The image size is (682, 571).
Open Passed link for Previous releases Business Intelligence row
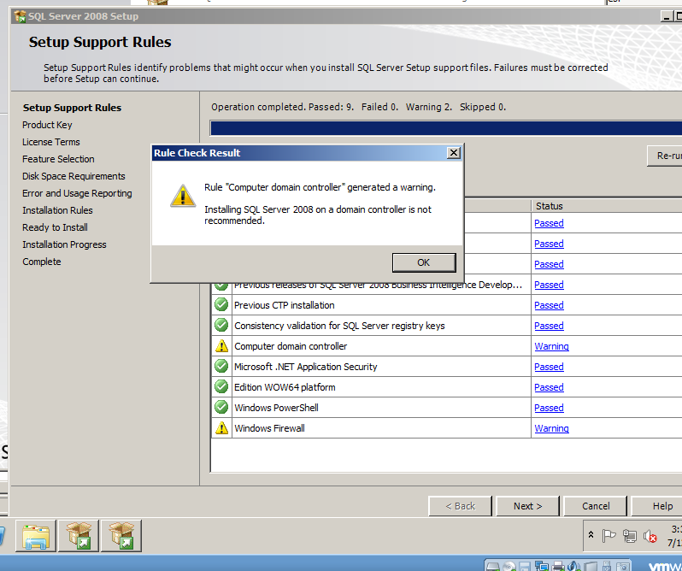click(549, 285)
